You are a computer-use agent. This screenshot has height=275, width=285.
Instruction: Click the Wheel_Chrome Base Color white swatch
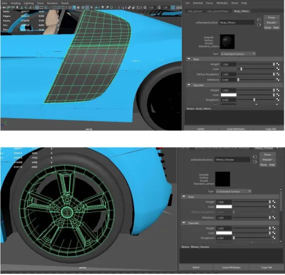[x=224, y=206]
